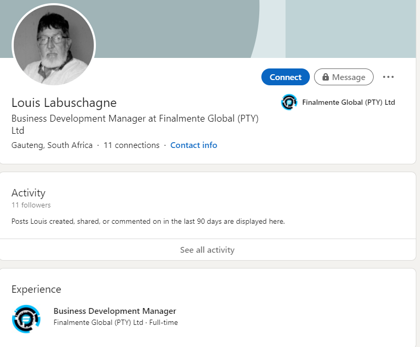Click the Gauteng, South Africa location text
Image resolution: width=420 pixels, height=347 pixels.
click(52, 145)
